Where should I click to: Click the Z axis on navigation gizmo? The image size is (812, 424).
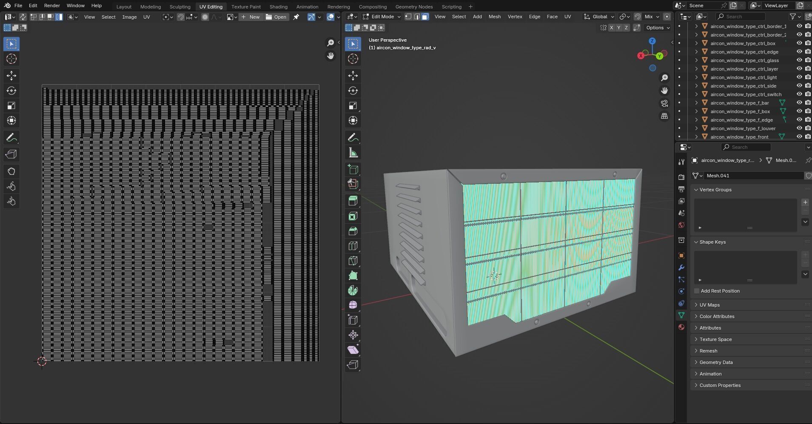tap(652, 41)
